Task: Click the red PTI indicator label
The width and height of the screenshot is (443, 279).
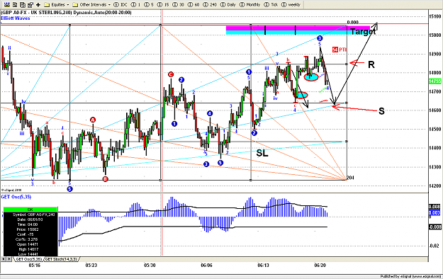Action: point(339,50)
